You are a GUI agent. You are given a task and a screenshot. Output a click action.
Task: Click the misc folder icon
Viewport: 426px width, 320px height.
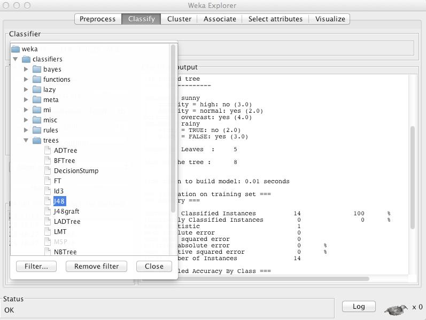37,120
